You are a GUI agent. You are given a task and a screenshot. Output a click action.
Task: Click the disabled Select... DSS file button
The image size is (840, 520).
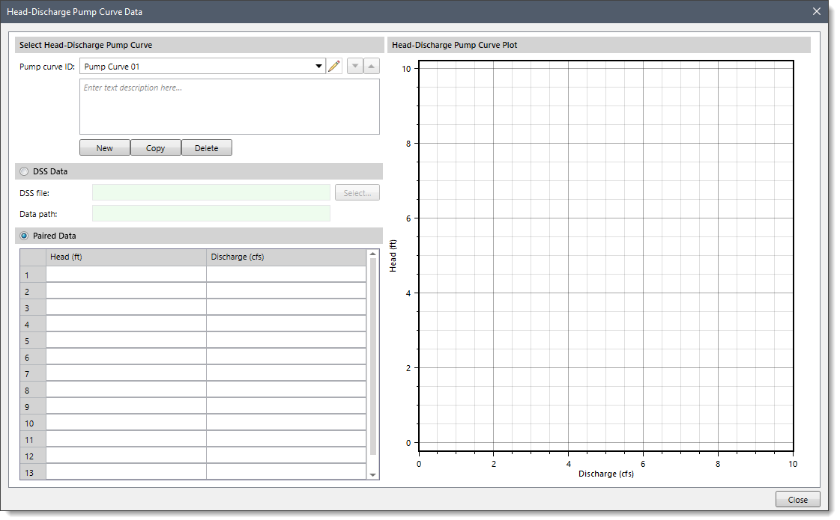[357, 193]
